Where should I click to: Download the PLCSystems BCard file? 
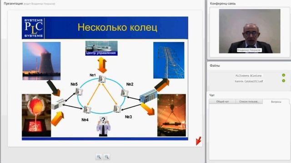coord(283,75)
